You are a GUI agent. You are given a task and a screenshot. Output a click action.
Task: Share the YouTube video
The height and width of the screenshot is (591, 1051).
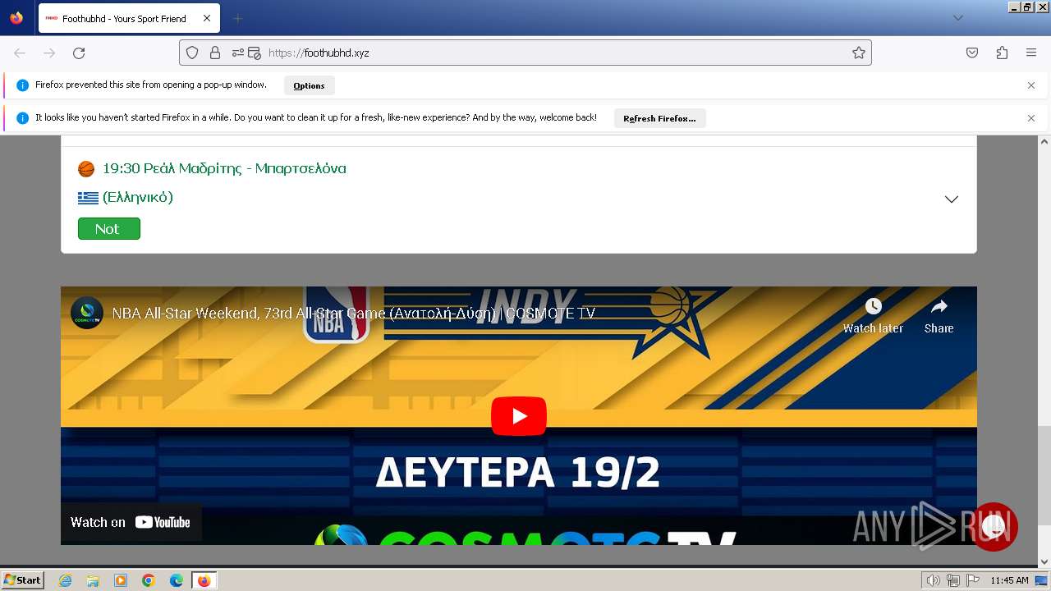939,316
